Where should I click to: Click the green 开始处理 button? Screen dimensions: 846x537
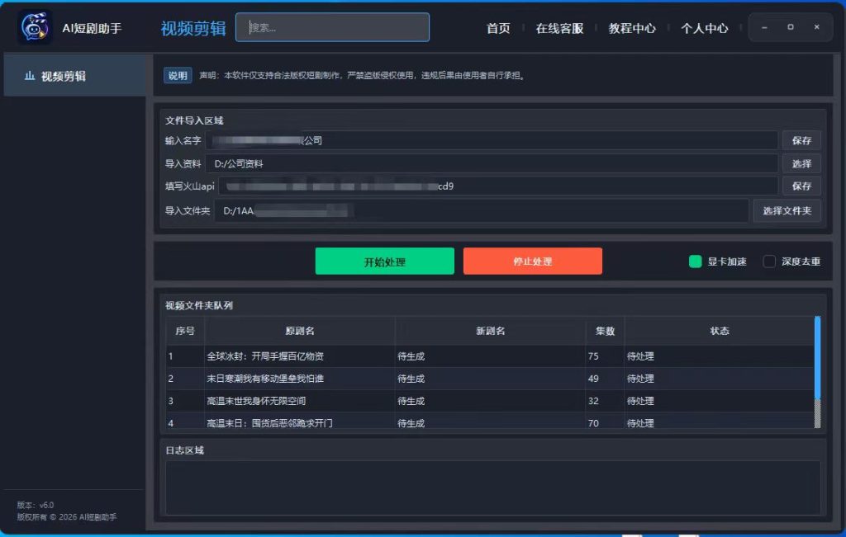[x=385, y=261]
